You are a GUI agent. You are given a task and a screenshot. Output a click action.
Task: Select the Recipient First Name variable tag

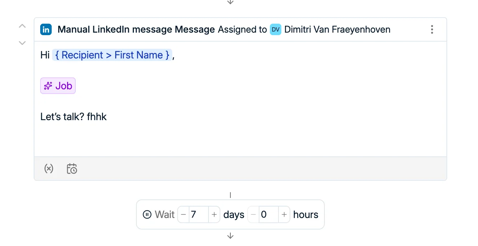112,55
